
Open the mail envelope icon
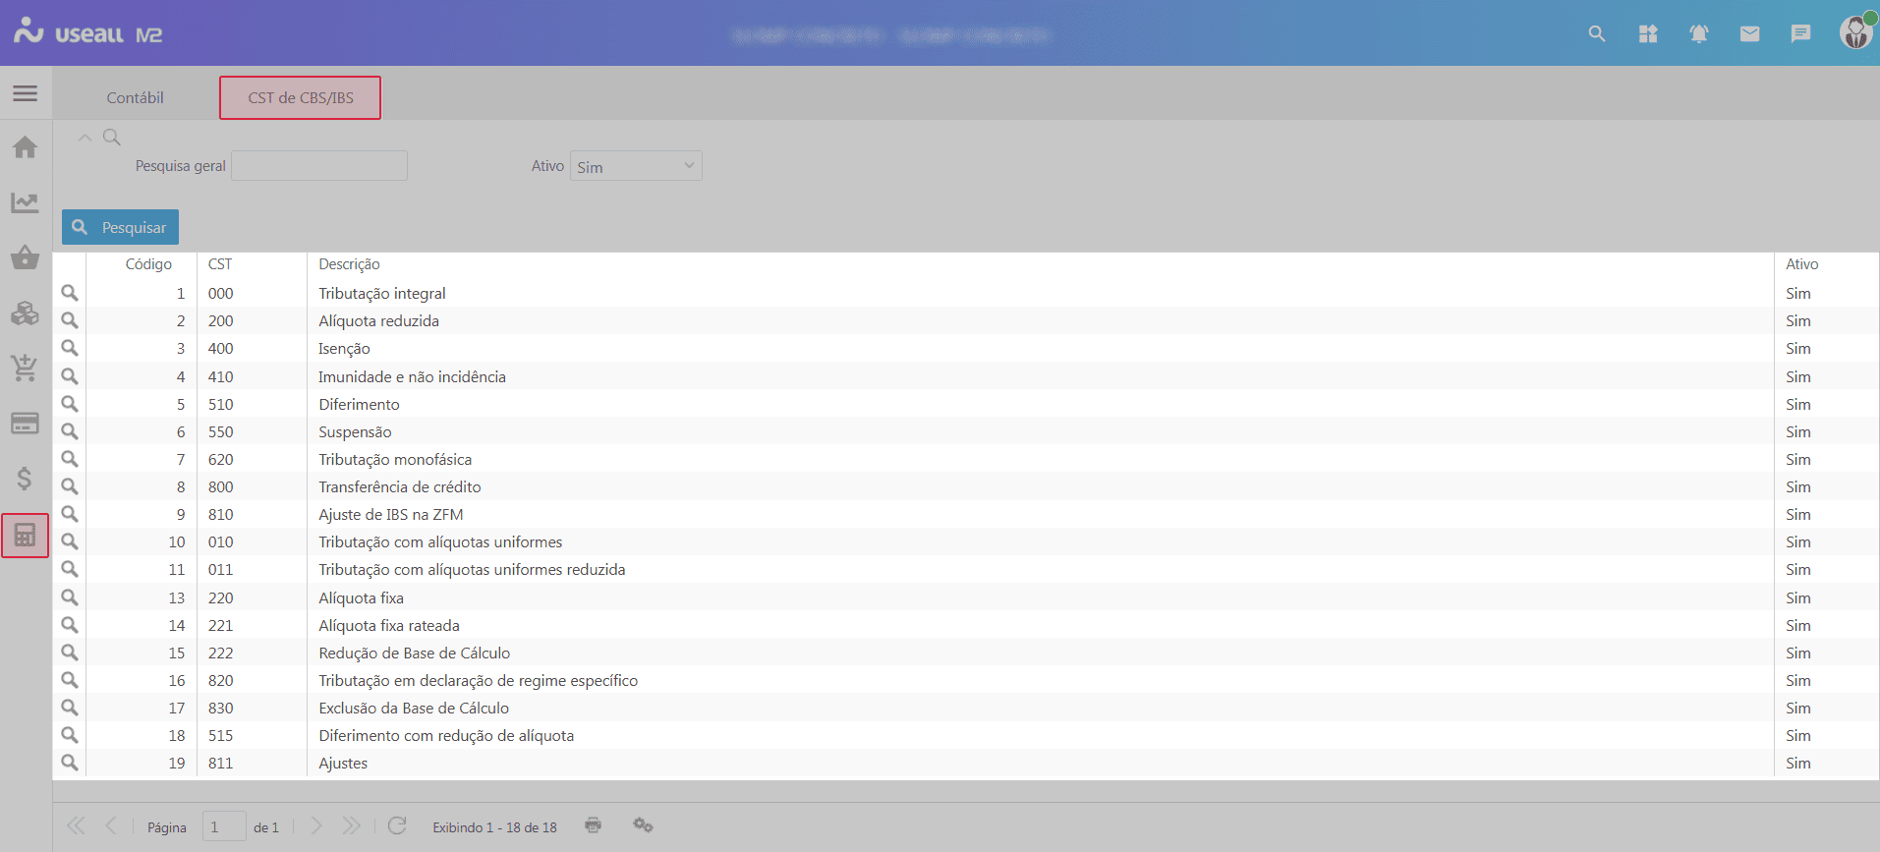[1749, 34]
